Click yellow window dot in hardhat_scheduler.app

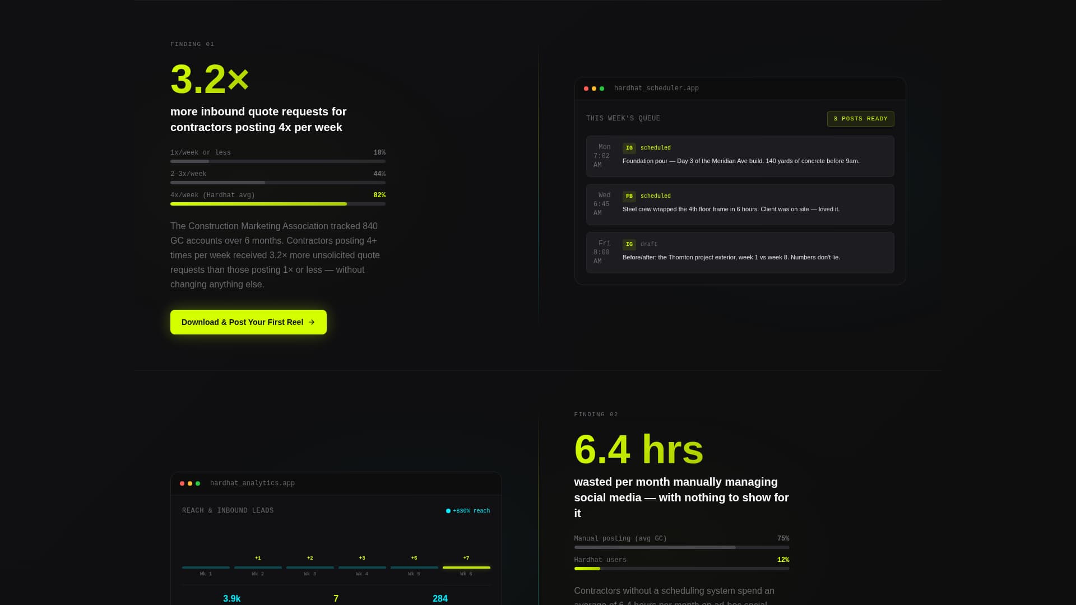pos(594,89)
